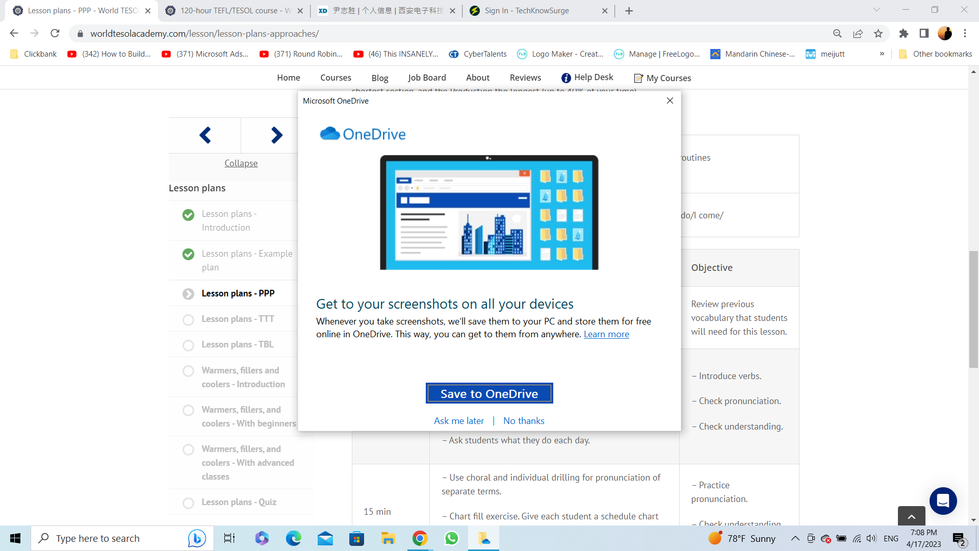Open CyberTalents bookmark
The width and height of the screenshot is (979, 551).
pos(478,54)
